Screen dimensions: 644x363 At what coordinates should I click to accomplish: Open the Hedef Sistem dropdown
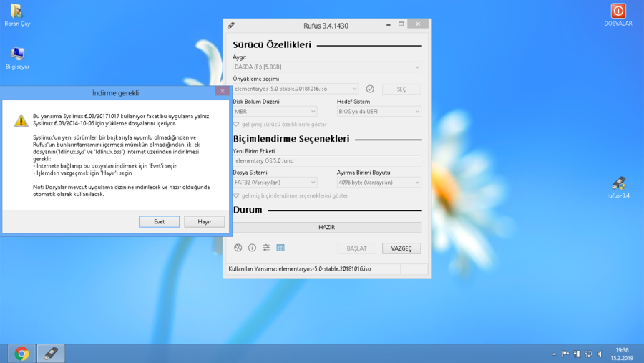pyautogui.click(x=379, y=112)
